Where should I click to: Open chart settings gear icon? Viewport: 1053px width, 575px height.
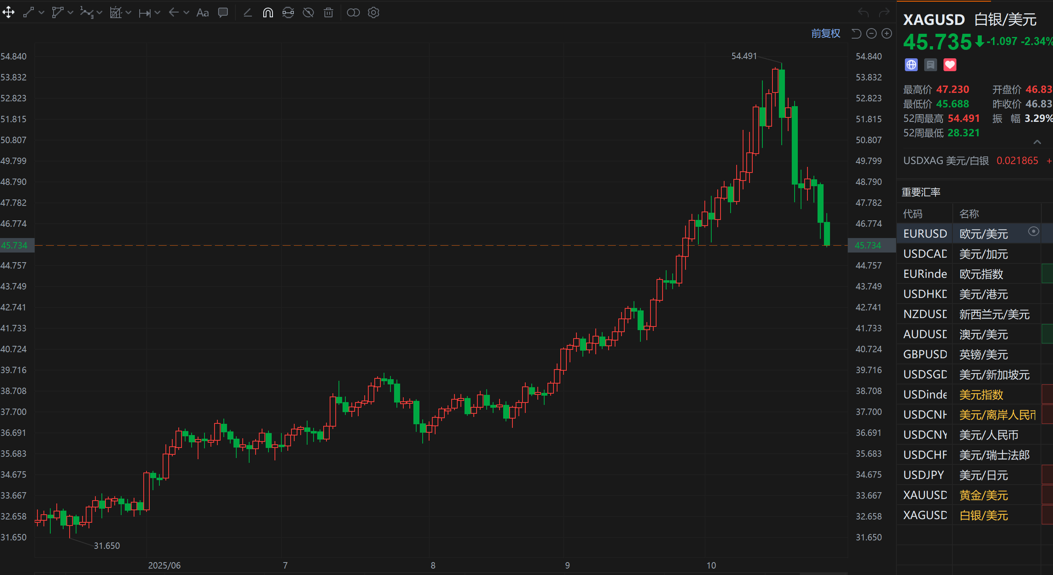click(x=373, y=12)
